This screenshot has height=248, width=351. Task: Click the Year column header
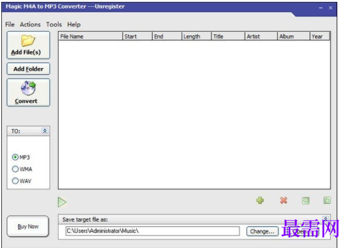(x=320, y=36)
